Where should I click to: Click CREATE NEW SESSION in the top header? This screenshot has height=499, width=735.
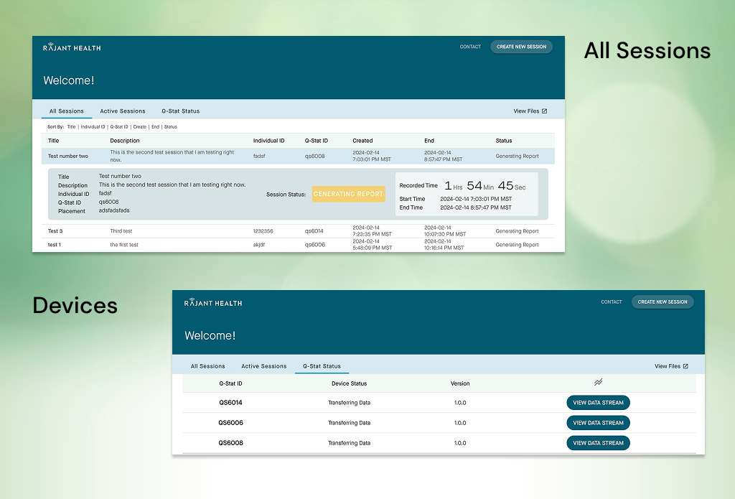pyautogui.click(x=521, y=46)
